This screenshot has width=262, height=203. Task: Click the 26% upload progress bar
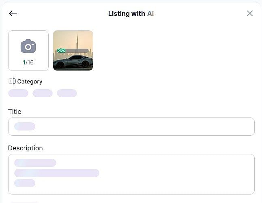[73, 51]
